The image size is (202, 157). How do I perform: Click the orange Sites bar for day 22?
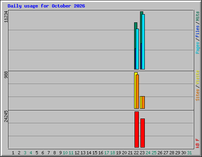click(137, 91)
